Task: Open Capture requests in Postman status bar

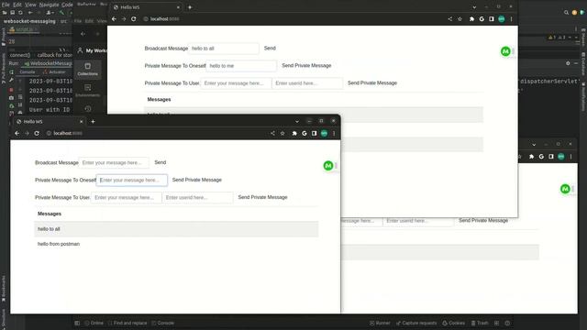Action: pyautogui.click(x=416, y=323)
